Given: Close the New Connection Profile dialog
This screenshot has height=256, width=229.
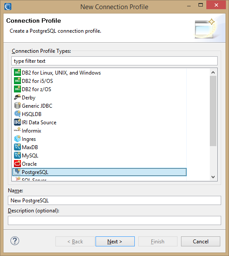Looking at the screenshot, I should [216, 5].
